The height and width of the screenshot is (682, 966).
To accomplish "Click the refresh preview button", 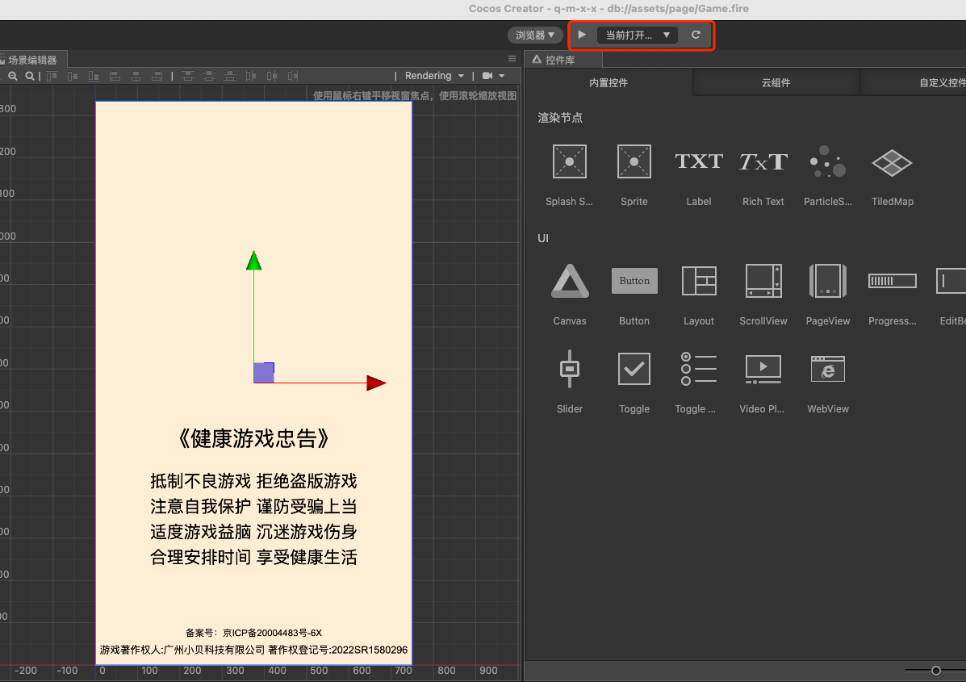I will [x=696, y=36].
